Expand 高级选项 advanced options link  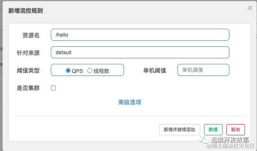(x=130, y=102)
